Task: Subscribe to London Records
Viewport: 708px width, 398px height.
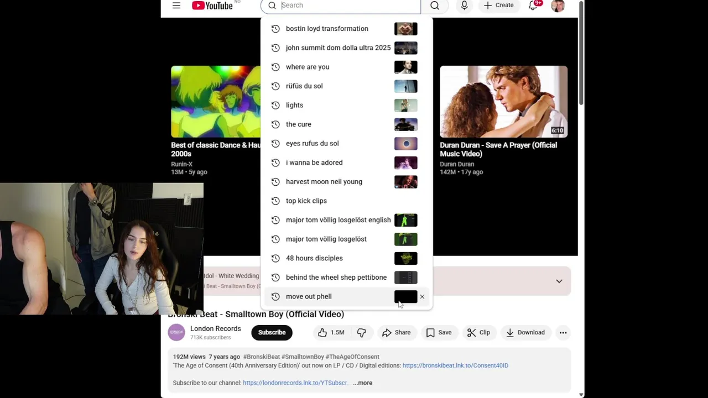Action: click(272, 332)
